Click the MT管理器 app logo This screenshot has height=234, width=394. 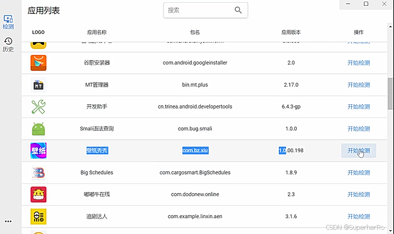(x=38, y=85)
